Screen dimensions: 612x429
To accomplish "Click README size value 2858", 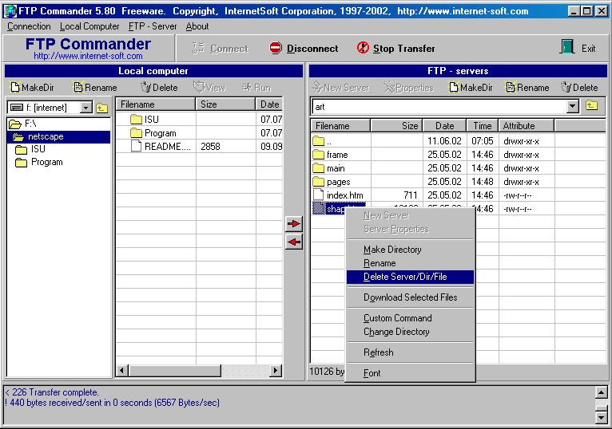I will point(210,147).
